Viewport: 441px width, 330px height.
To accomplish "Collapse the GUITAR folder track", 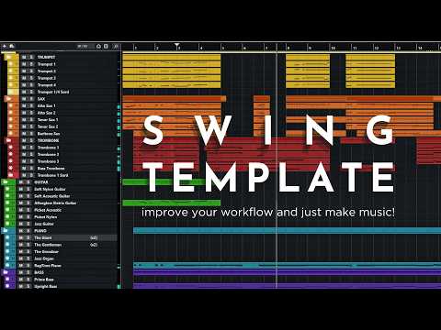I will [6, 182].
